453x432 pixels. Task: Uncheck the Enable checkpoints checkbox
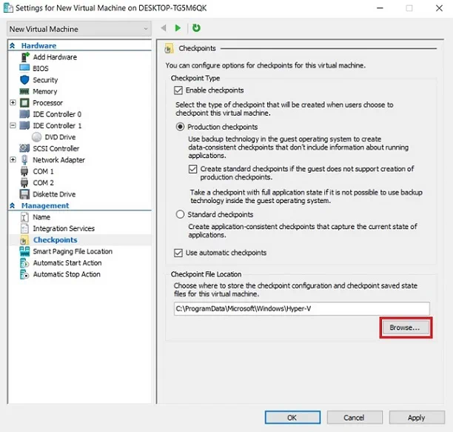[x=178, y=90]
